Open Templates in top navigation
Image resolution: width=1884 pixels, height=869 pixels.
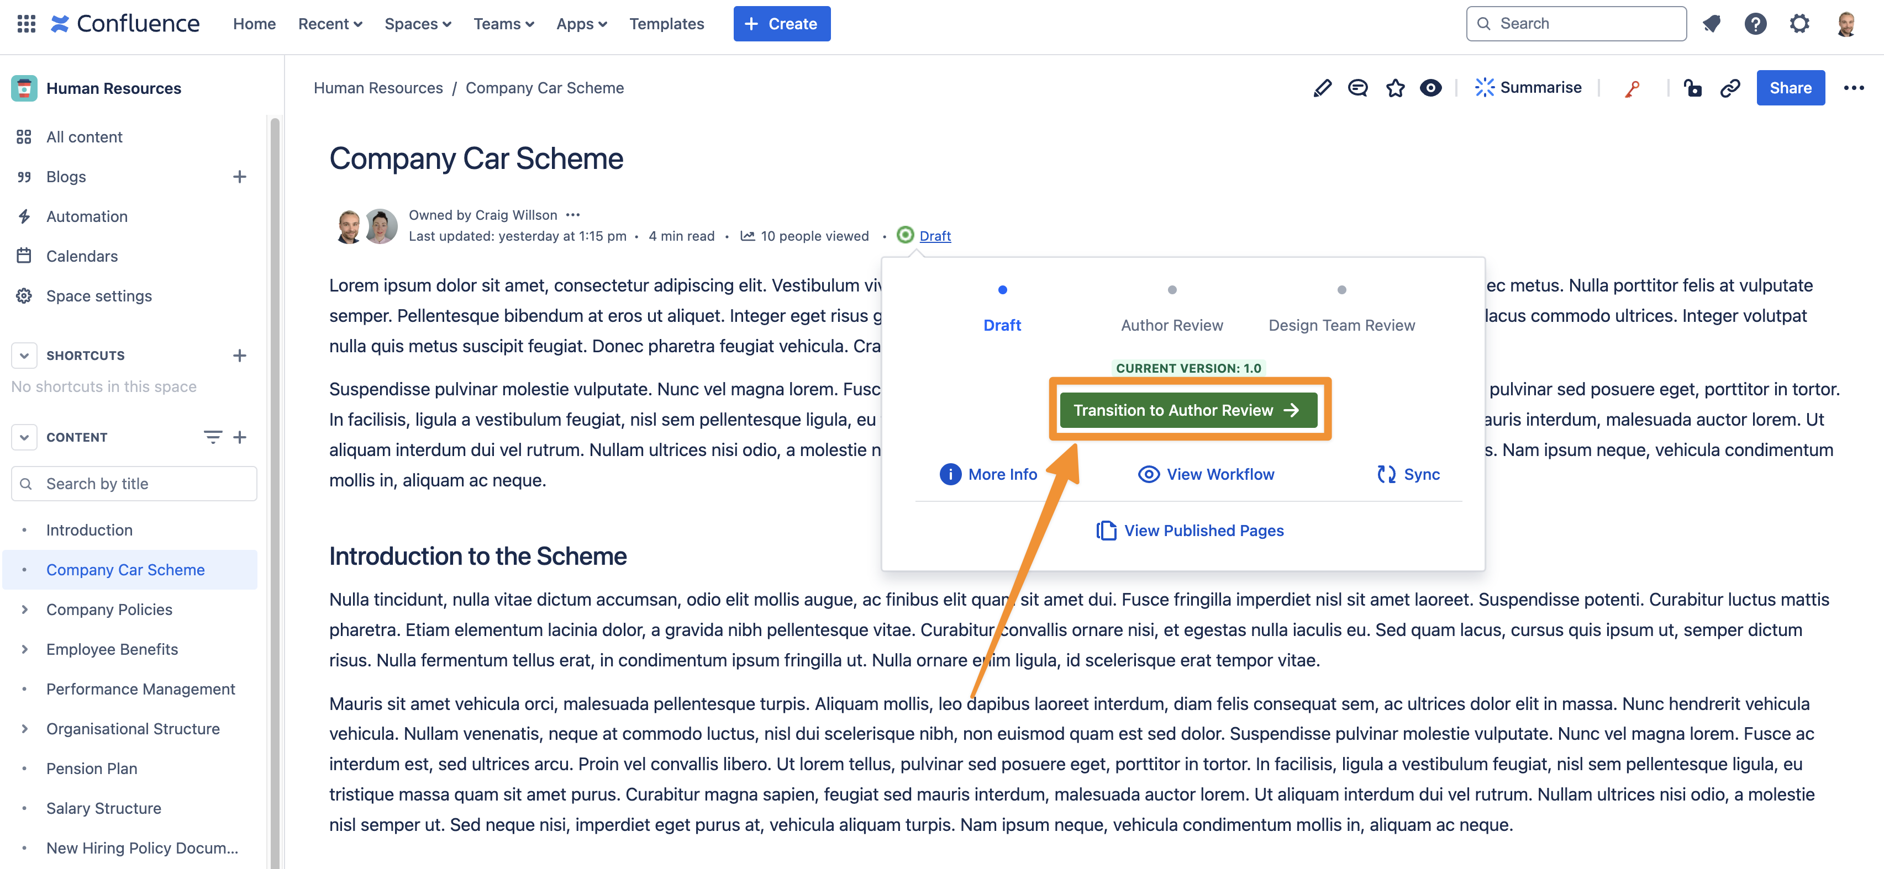[666, 24]
